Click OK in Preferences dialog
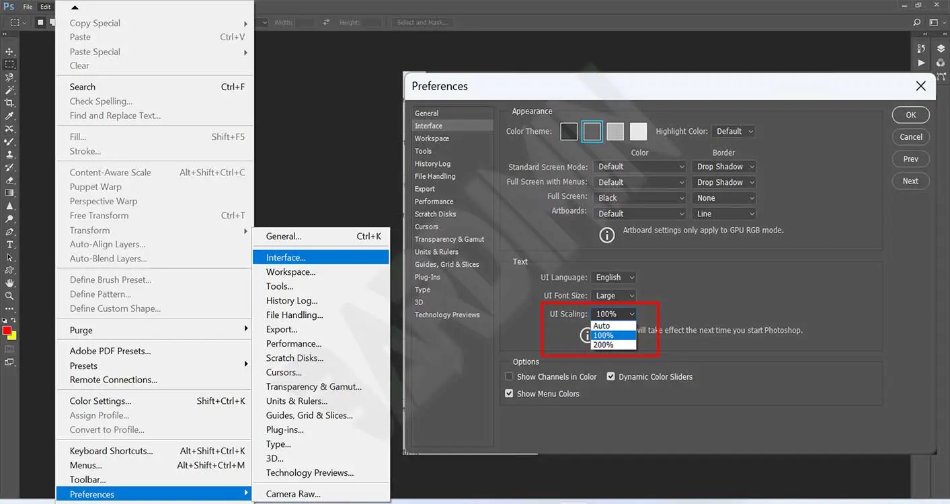The image size is (950, 504). coord(910,115)
